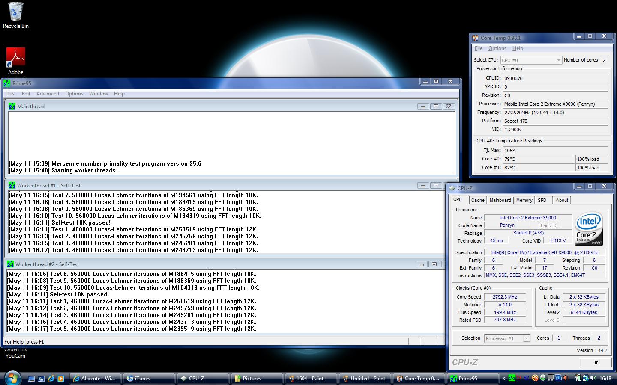
Task: Click the Core Temp title bar icon
Action: (x=475, y=38)
